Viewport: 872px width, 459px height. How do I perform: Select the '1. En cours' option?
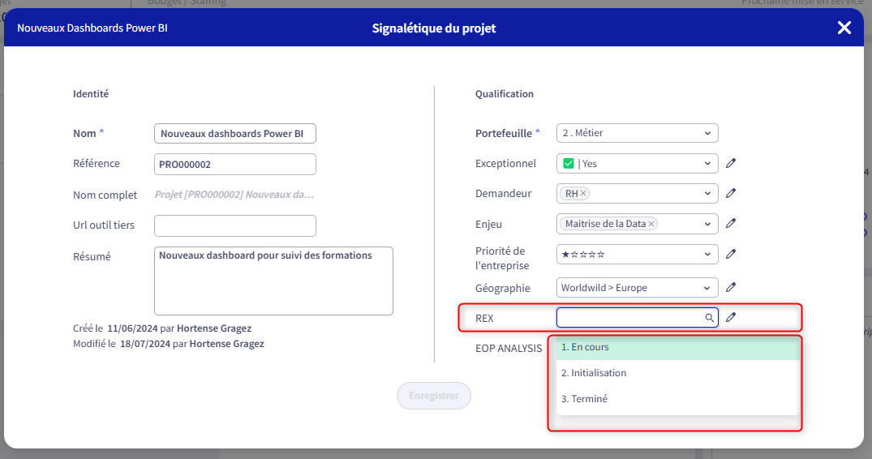click(677, 347)
